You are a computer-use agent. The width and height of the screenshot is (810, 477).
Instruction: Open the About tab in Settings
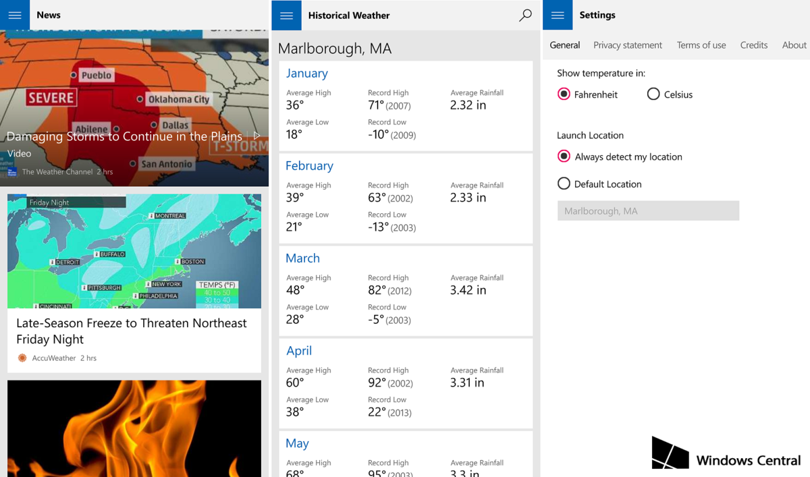(794, 45)
